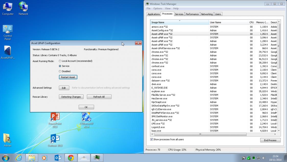Click the AssetUPnP desktop shortcut

8,52
